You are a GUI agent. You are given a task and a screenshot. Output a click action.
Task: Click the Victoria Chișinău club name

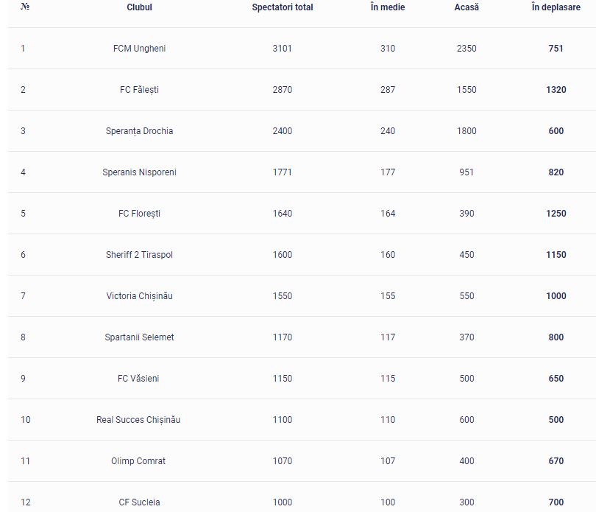click(x=139, y=296)
